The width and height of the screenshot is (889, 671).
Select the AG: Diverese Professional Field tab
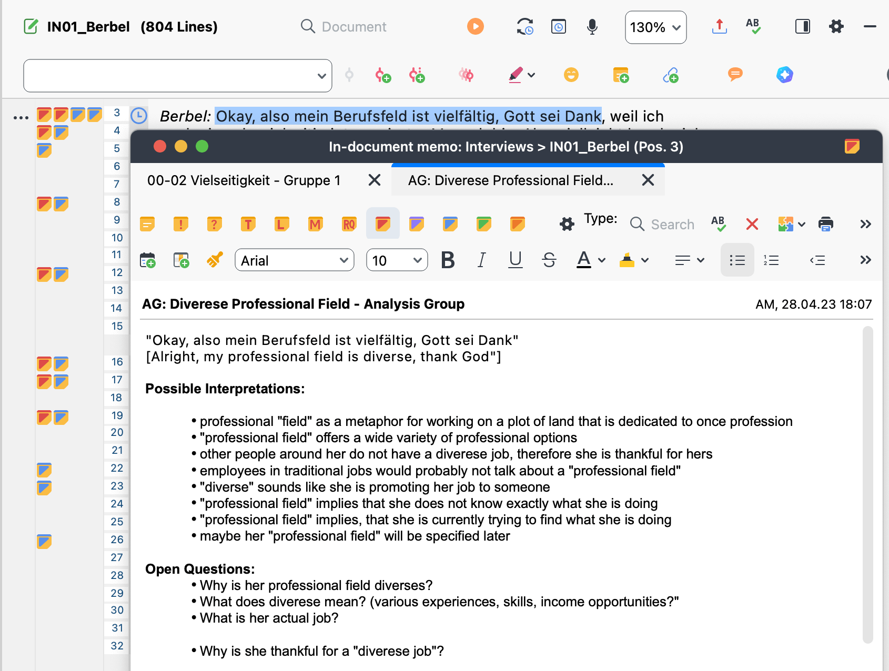coord(511,180)
